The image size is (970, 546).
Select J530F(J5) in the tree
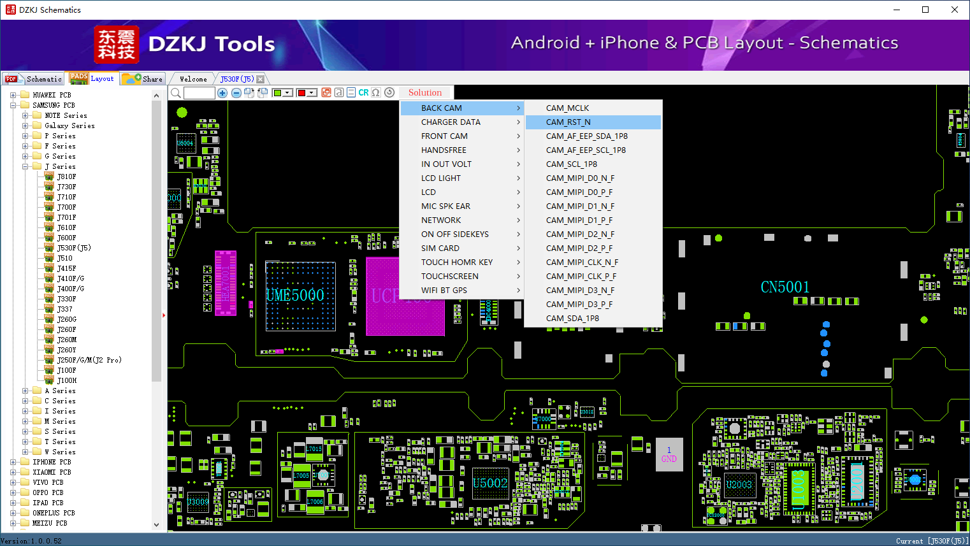point(74,248)
